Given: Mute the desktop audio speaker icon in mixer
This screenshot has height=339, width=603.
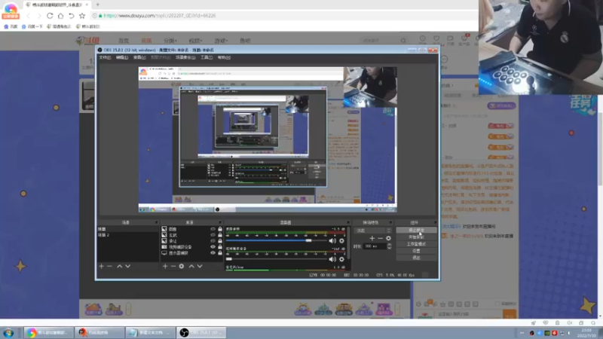Looking at the screenshot, I should (332, 241).
